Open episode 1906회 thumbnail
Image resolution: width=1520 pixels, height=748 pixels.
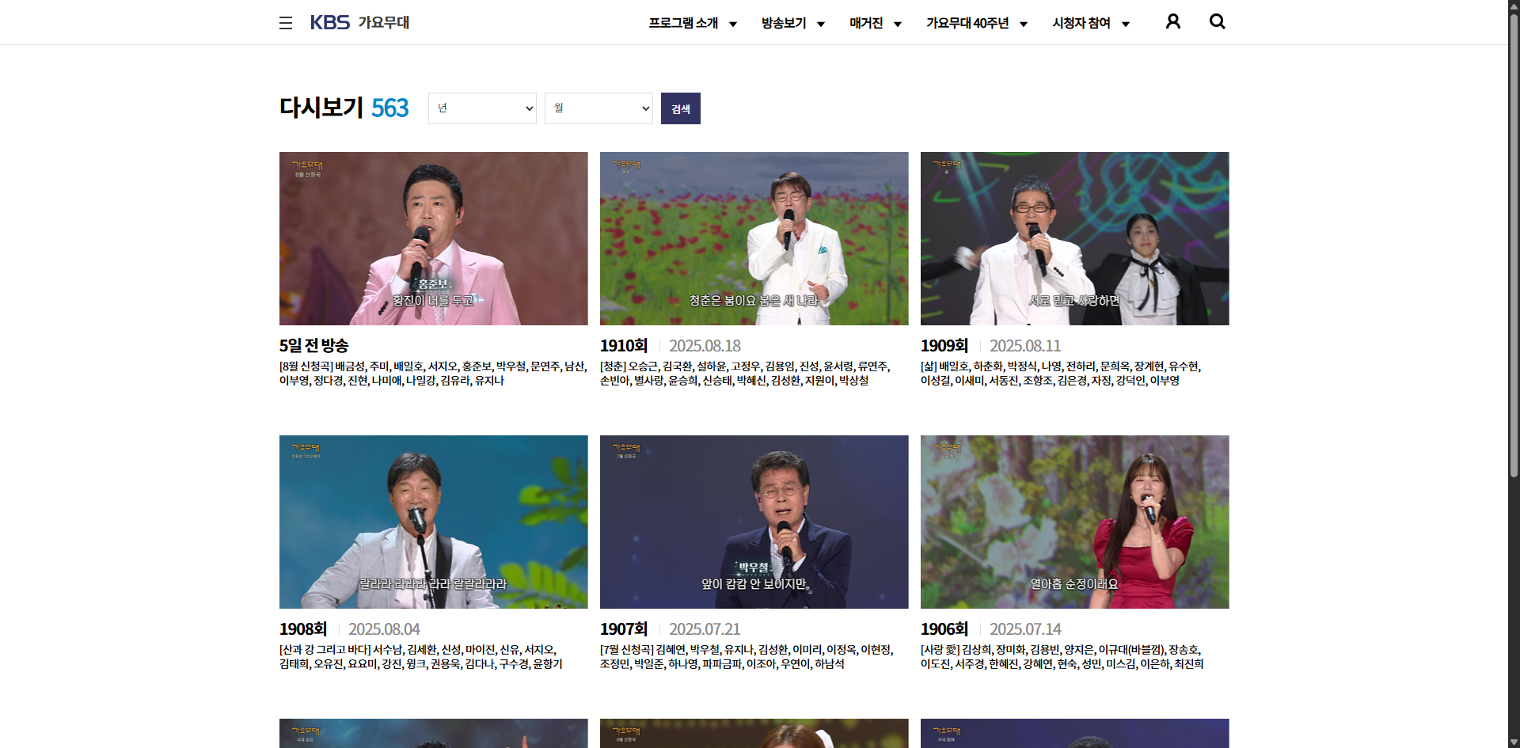tap(1074, 522)
